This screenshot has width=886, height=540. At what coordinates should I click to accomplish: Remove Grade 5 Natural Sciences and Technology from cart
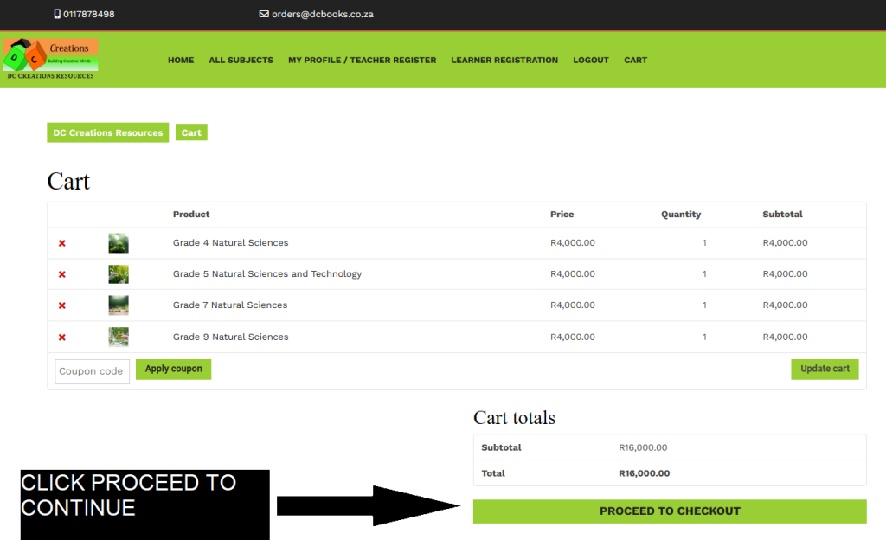[x=61, y=274]
